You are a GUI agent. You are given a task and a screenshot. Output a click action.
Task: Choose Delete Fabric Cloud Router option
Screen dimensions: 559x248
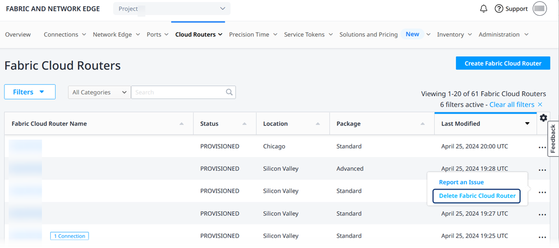coord(477,196)
